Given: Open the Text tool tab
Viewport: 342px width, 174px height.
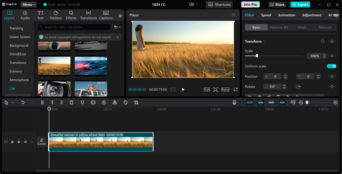Looking at the screenshot, I should coord(40,15).
